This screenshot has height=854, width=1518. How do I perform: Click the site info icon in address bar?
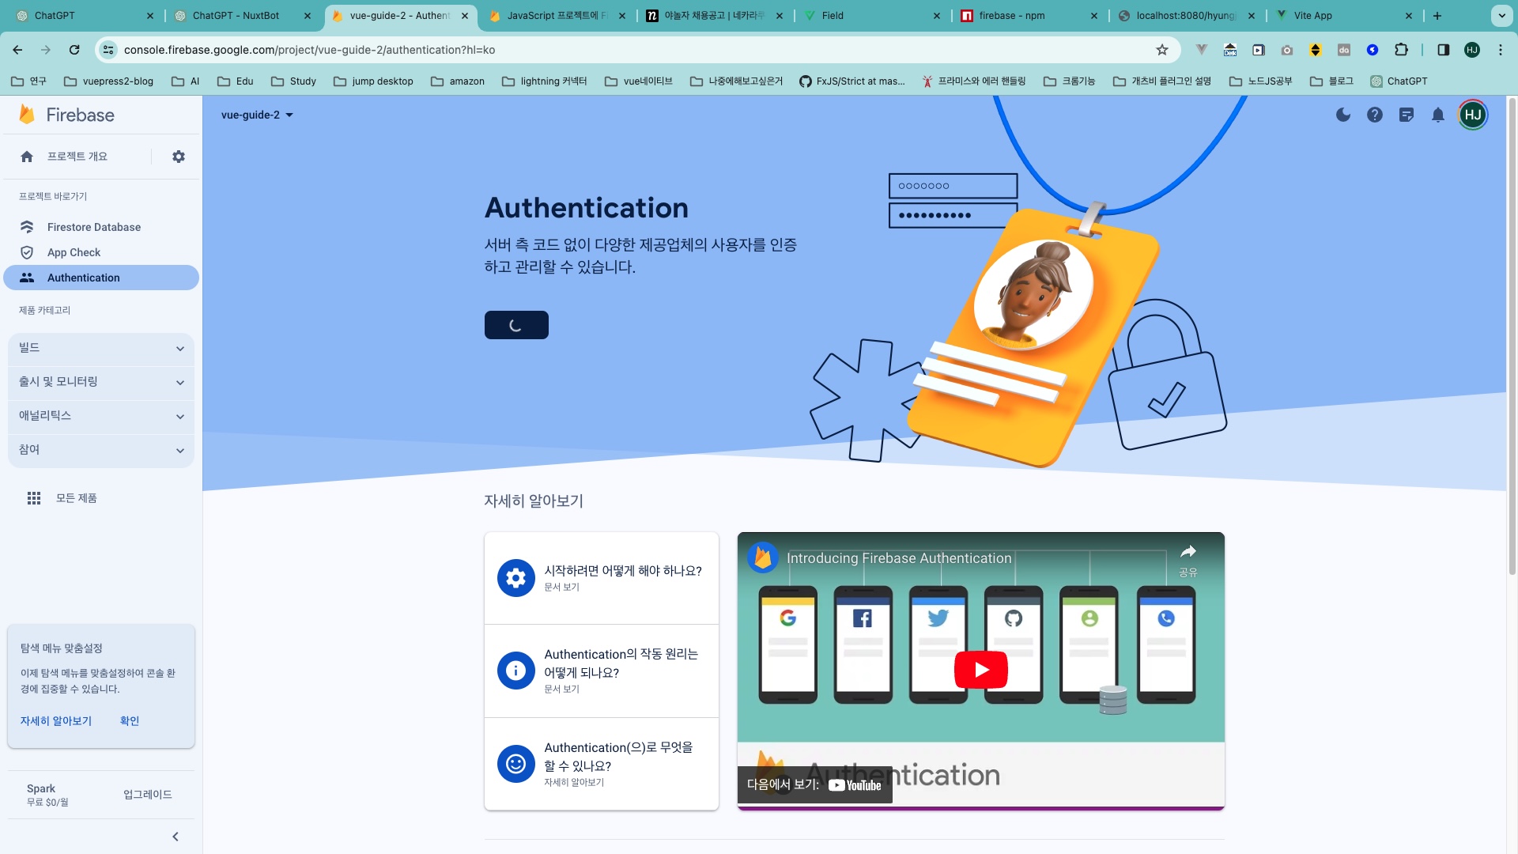pyautogui.click(x=108, y=50)
